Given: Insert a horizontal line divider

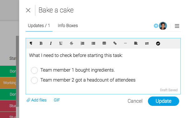Looking at the screenshot, I should click(x=125, y=43).
